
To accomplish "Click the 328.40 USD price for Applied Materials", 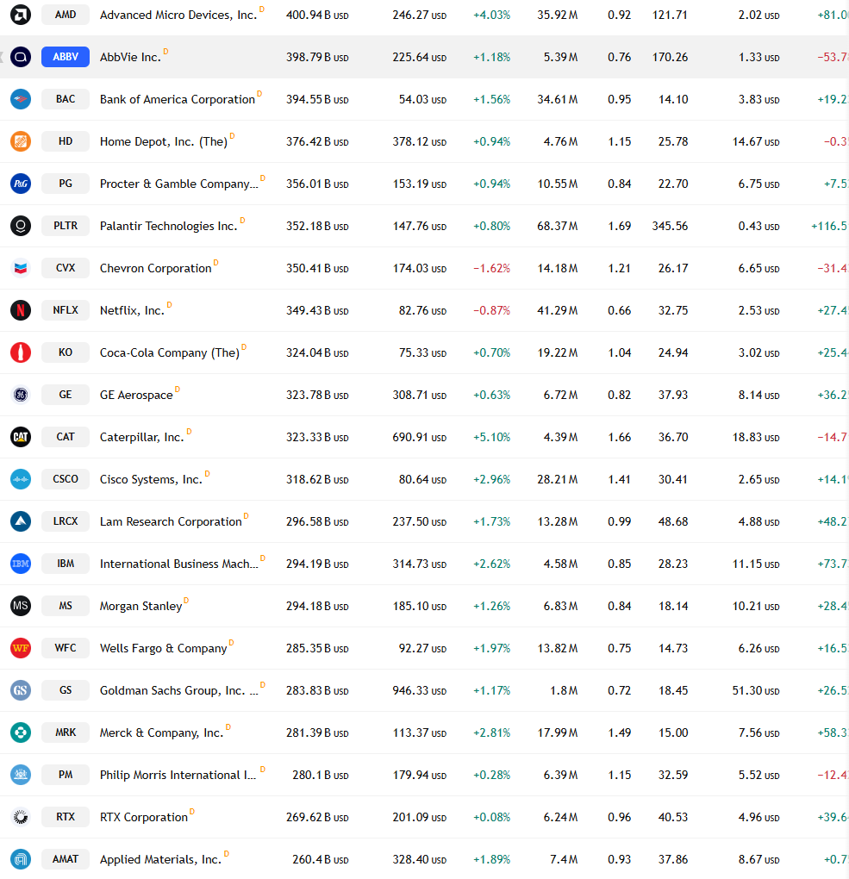I will 420,859.
